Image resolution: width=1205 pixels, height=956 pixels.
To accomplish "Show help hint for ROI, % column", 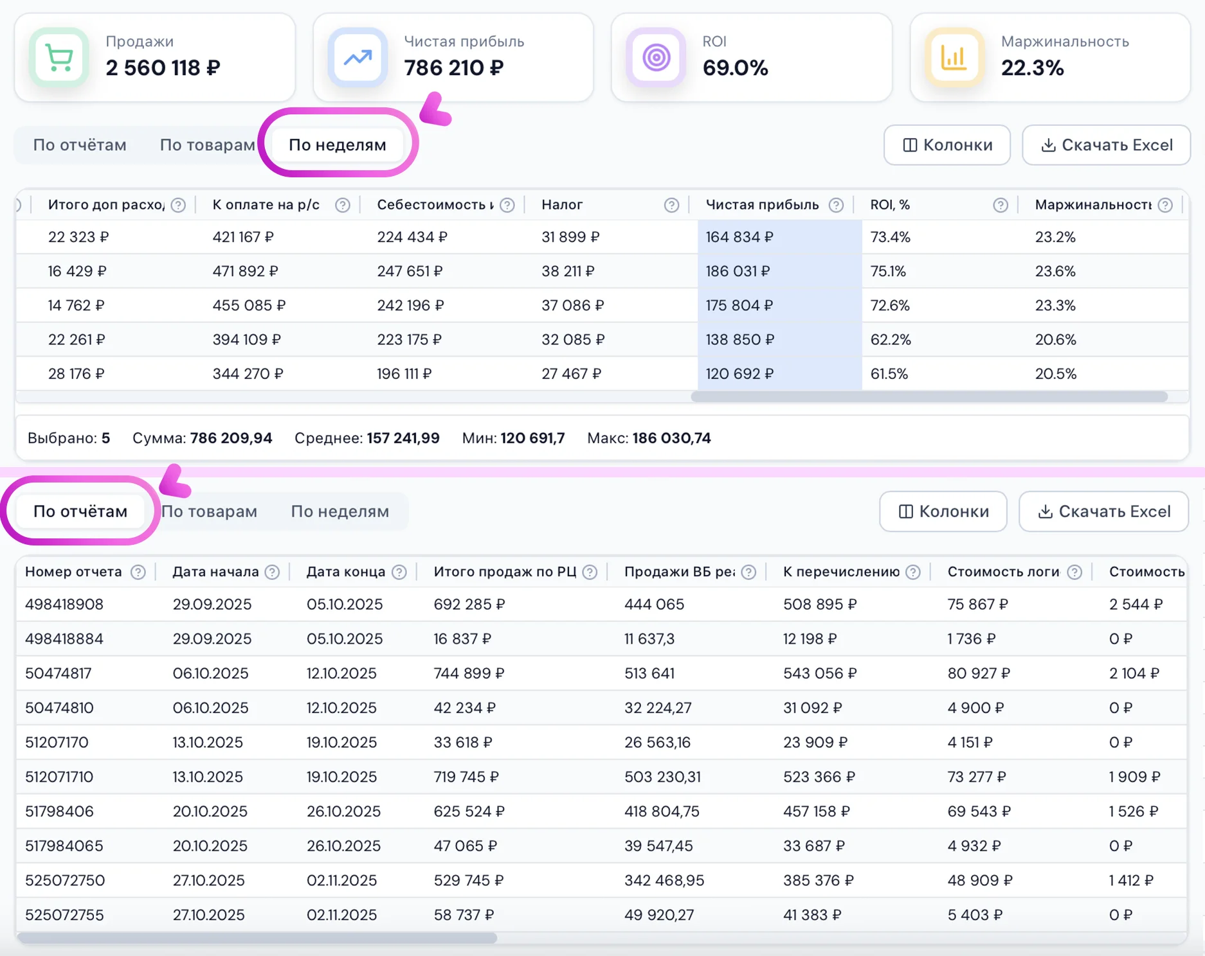I will (x=1000, y=205).
